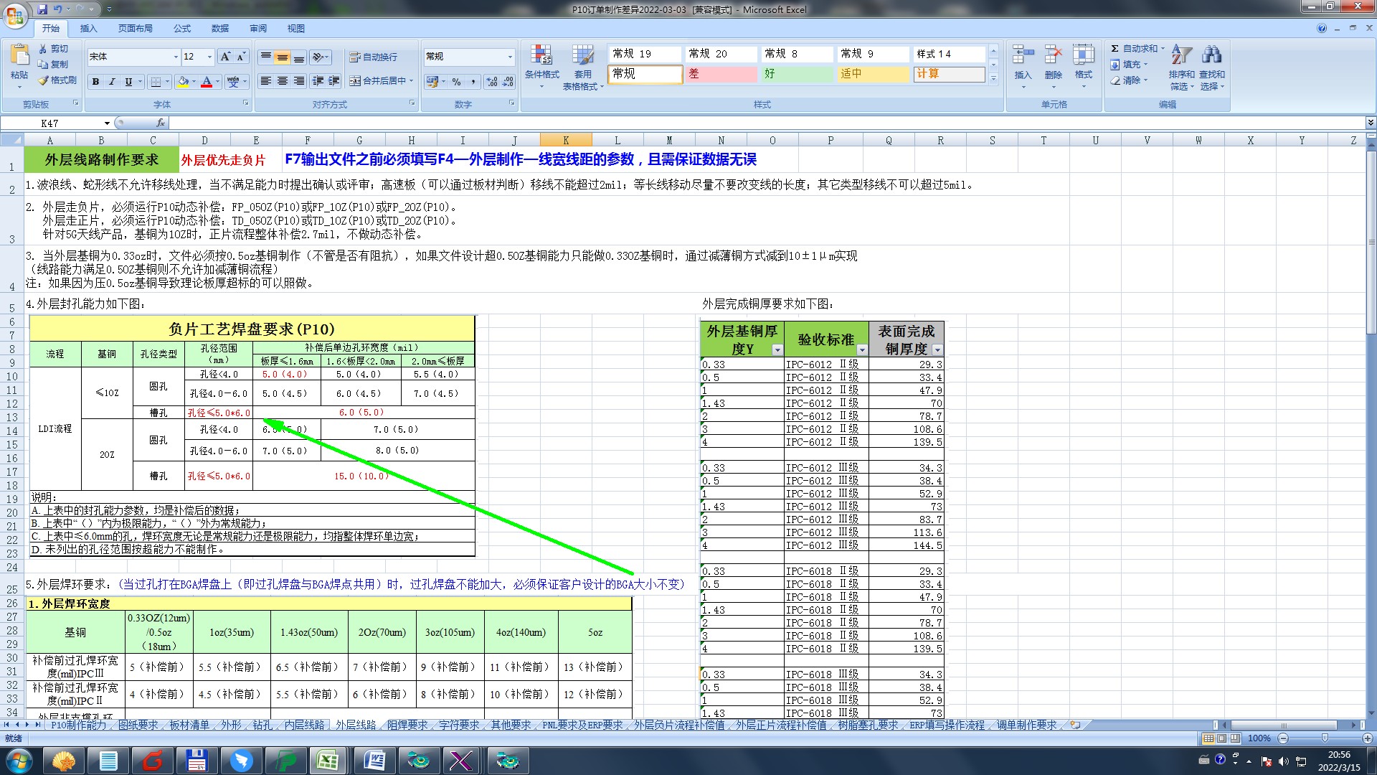
Task: Open the 常规 number format dropdown
Action: pyautogui.click(x=510, y=57)
